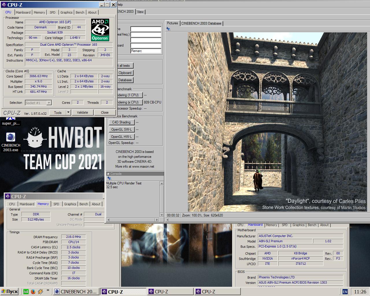The height and width of the screenshot is (296, 370).
Task: Open the Bench tab in the Memory CPU-Z window
Action: click(x=84, y=204)
